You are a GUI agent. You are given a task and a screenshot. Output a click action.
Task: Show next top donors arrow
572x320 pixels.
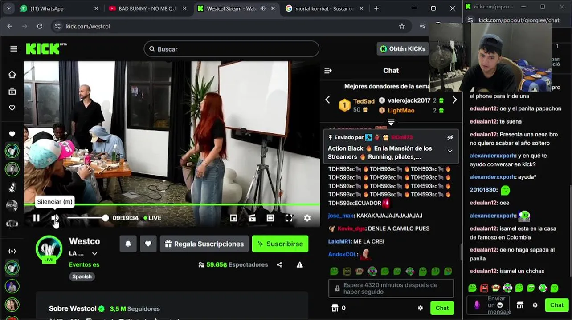(x=454, y=100)
